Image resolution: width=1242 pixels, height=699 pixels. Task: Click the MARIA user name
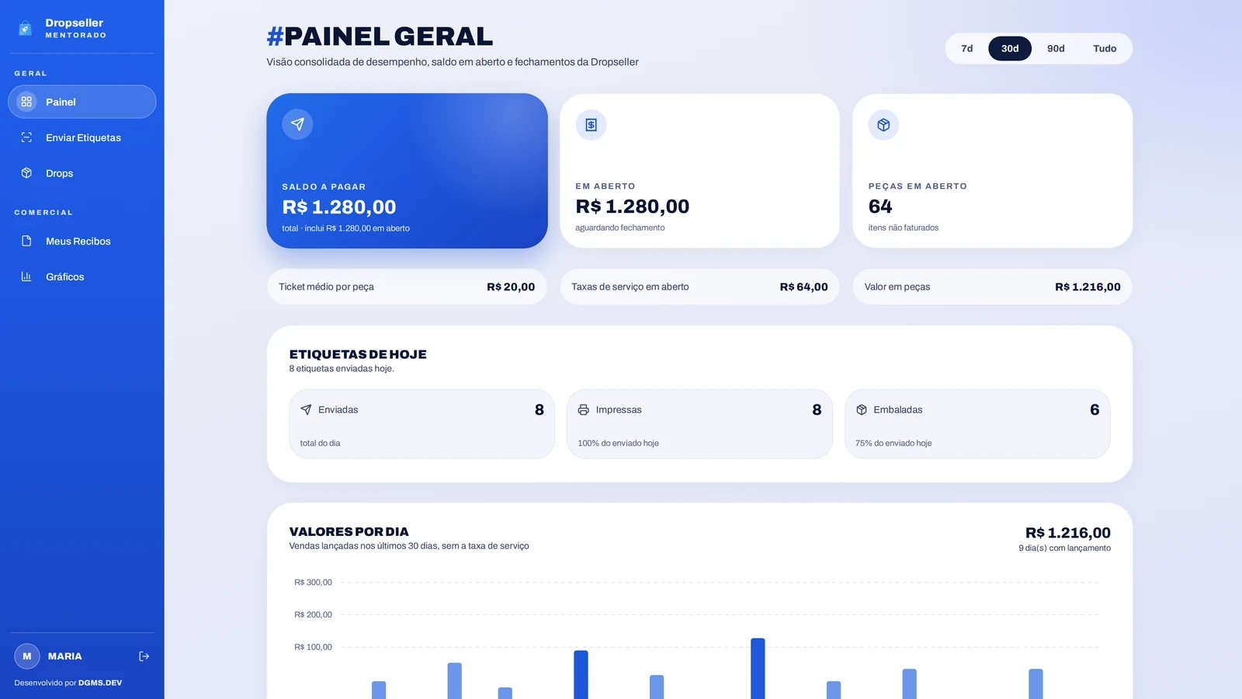pyautogui.click(x=65, y=656)
